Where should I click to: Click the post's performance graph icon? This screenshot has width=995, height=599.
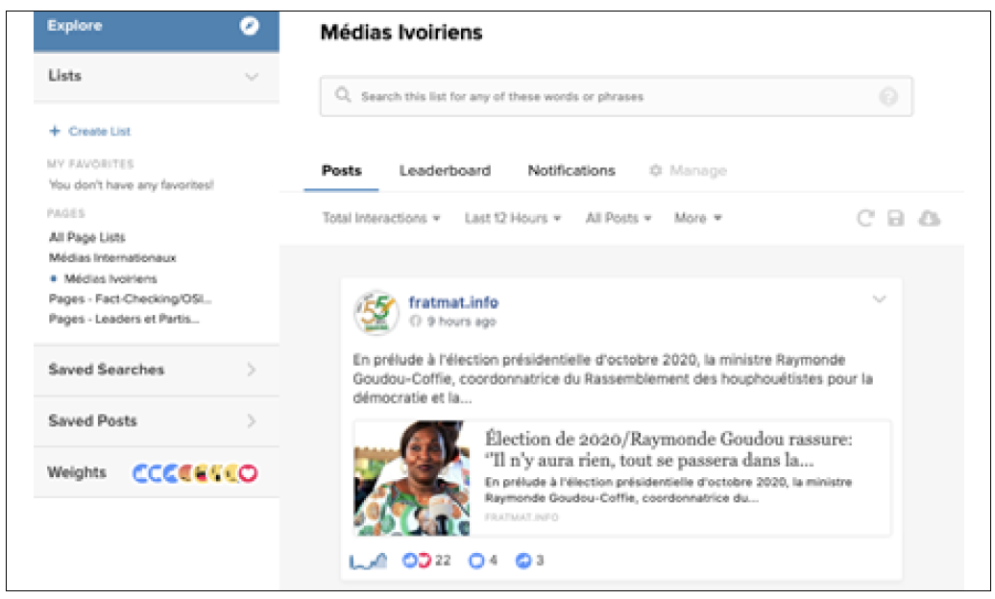368,561
